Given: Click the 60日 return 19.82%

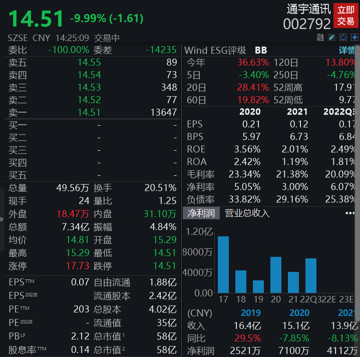Looking at the screenshot, I should coord(253,100).
